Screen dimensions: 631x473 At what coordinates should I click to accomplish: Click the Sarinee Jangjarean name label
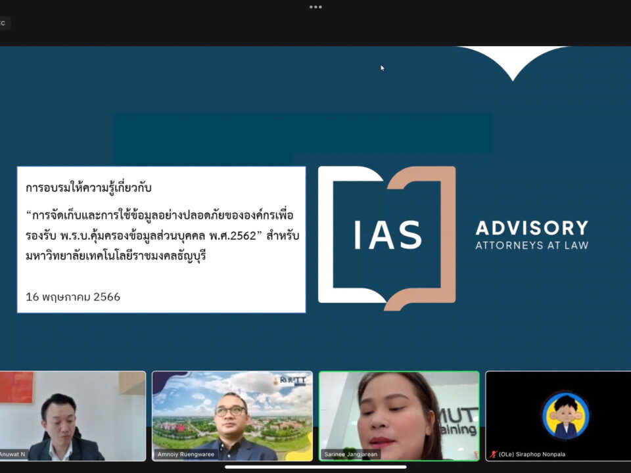coord(351,454)
